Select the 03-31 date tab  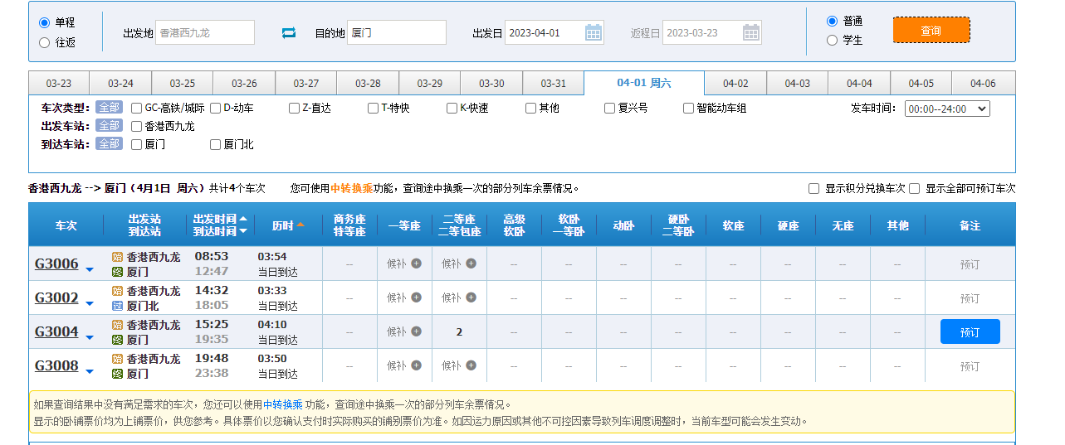click(x=553, y=84)
